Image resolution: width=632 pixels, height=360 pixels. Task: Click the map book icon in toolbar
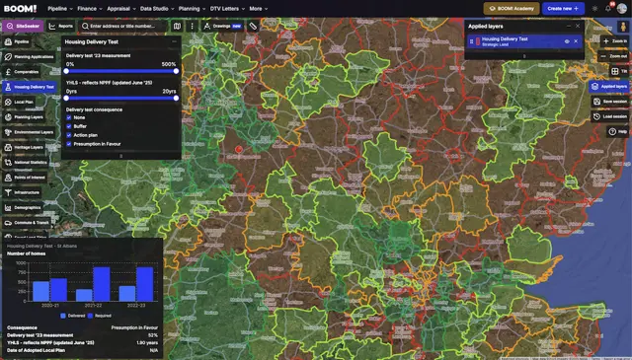(177, 27)
